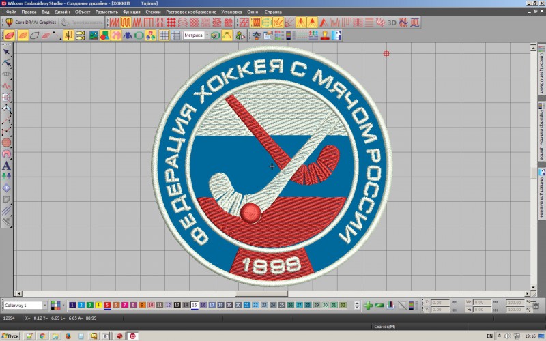Select the red dotted motif fill icon
The height and width of the screenshot is (341, 546).
[171, 23]
